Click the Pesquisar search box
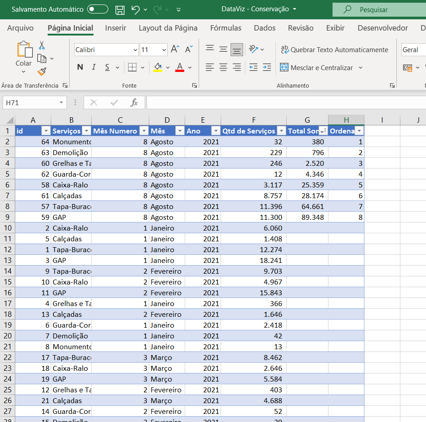The image size is (426, 422). click(x=379, y=10)
